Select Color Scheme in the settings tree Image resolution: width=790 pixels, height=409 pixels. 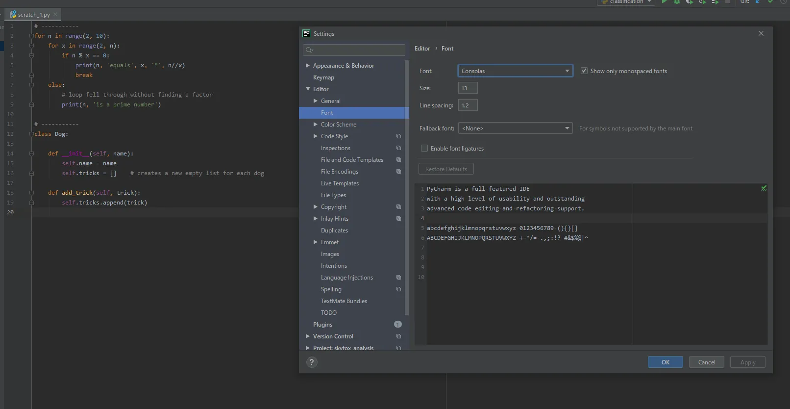tap(339, 125)
